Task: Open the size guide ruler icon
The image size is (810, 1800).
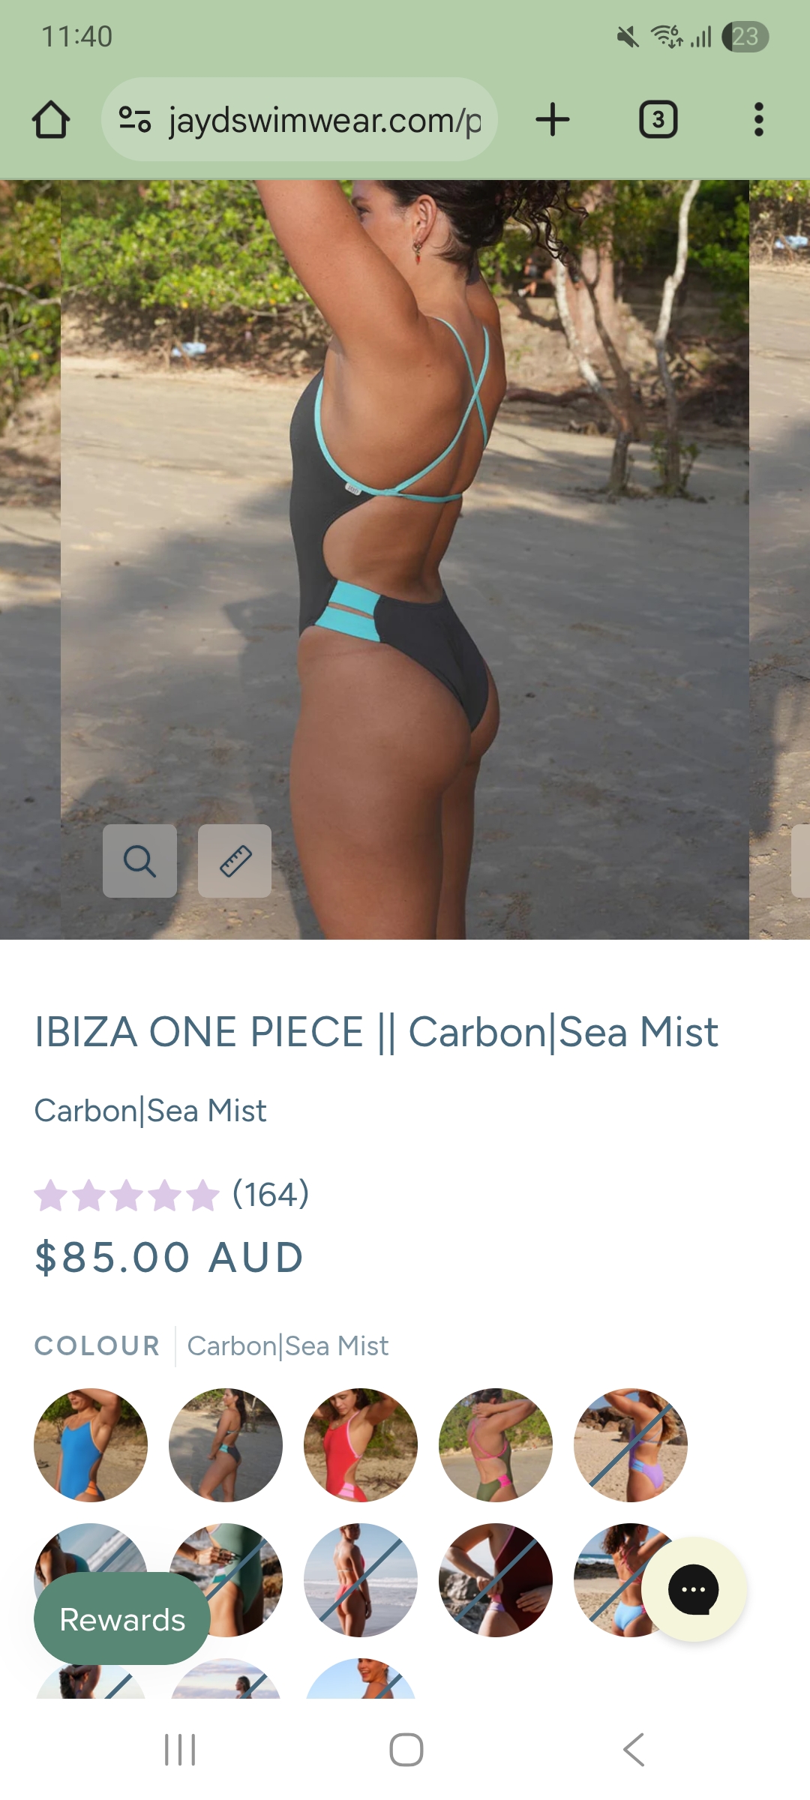Action: pos(235,861)
